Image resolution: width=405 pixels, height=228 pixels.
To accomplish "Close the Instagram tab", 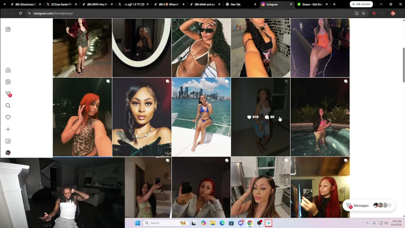I will (x=291, y=4).
